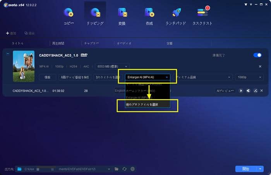Click the 01:38:02 runtime value
Screen dimensions: 271x175
[x=58, y=91]
